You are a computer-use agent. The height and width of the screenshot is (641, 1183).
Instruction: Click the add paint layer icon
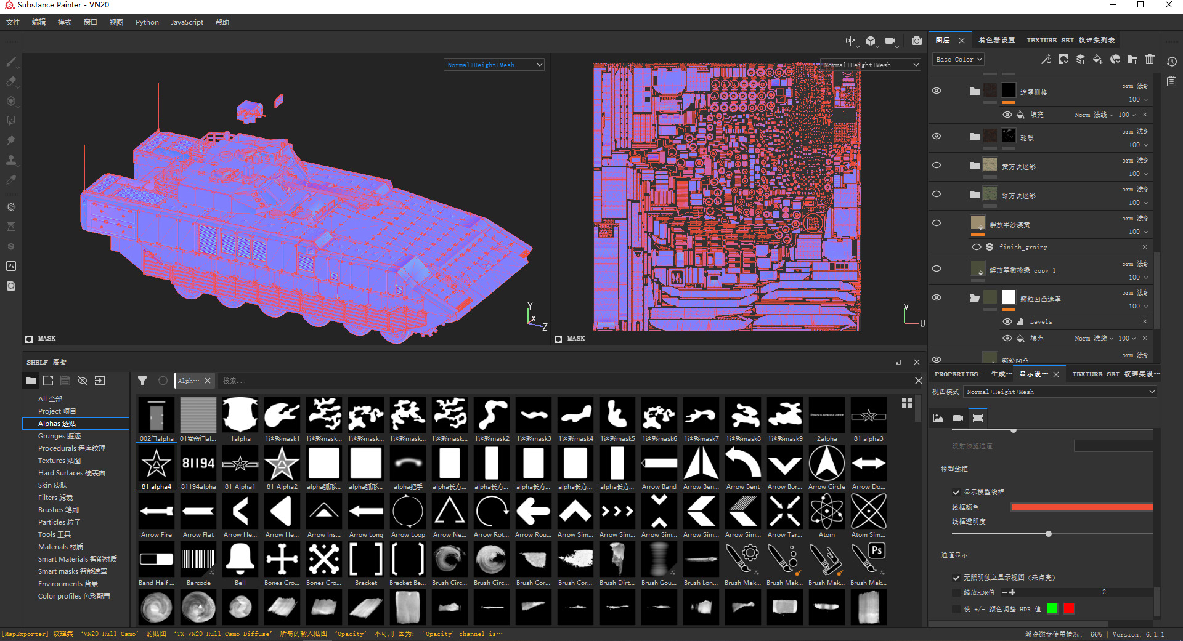point(1081,59)
